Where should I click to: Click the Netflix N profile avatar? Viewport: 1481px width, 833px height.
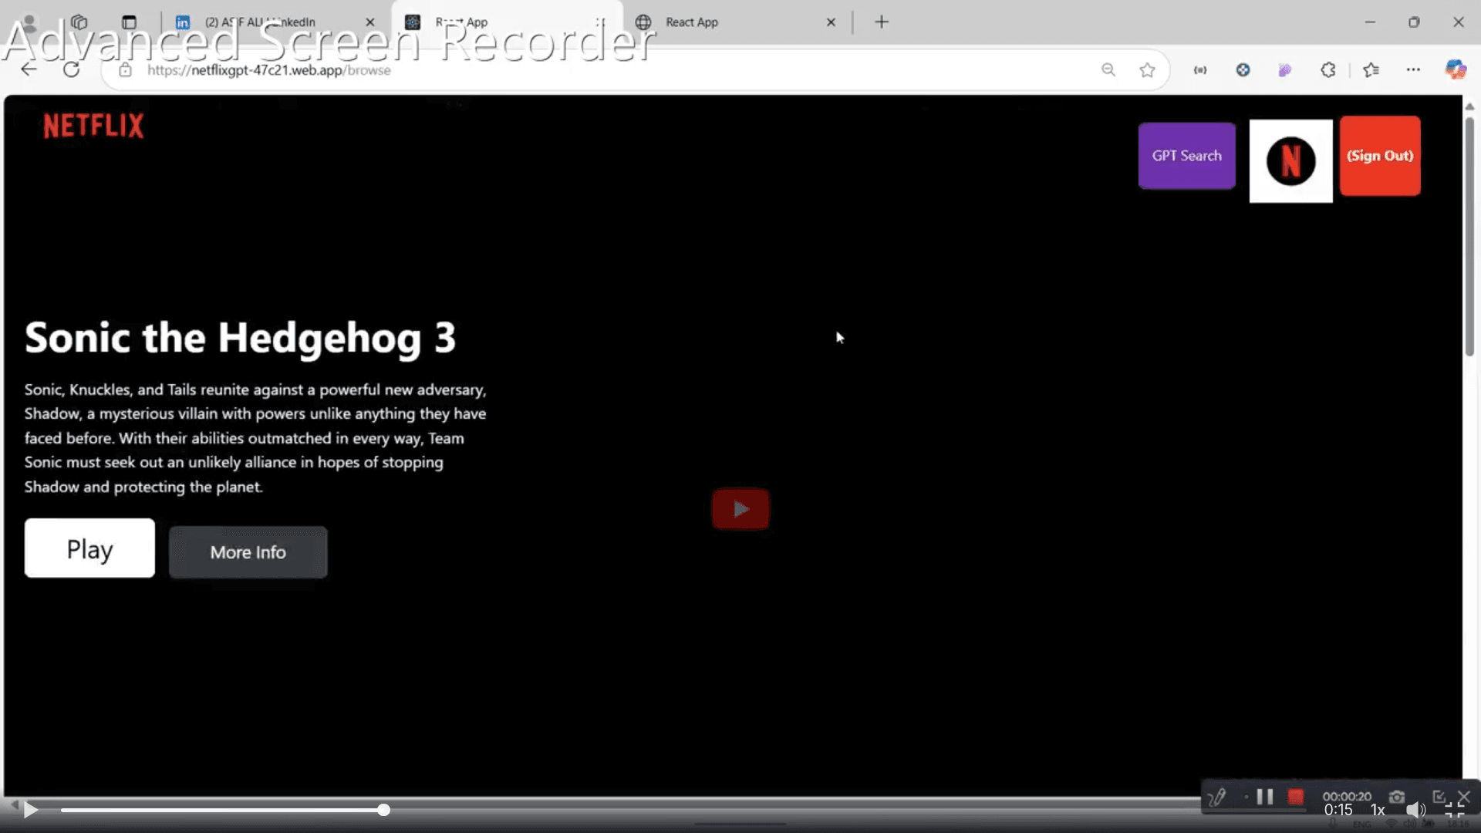[1290, 161]
